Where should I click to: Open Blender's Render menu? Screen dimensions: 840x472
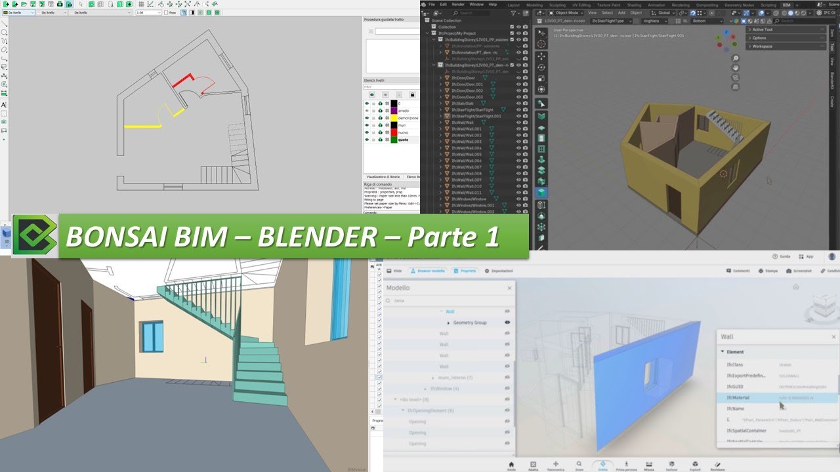458,4
